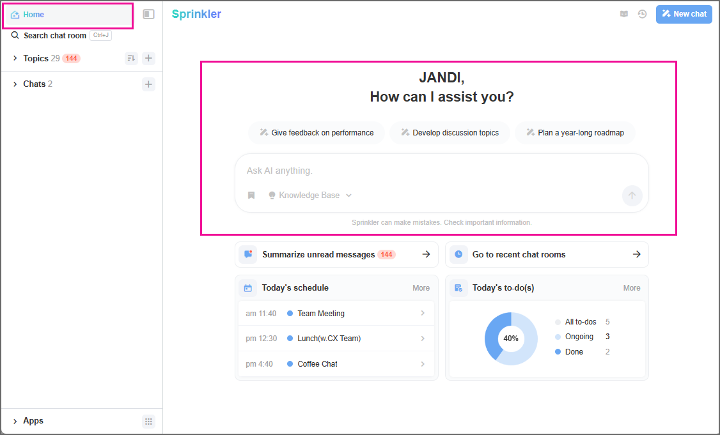Click the arrow on Go to recent chat rooms
Viewport: 720px width, 435px height.
pyautogui.click(x=636, y=254)
